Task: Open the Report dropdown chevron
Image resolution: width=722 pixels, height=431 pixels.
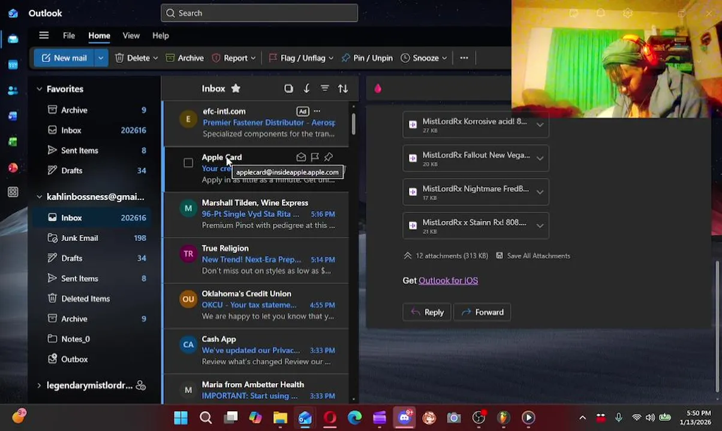Action: pyautogui.click(x=253, y=58)
